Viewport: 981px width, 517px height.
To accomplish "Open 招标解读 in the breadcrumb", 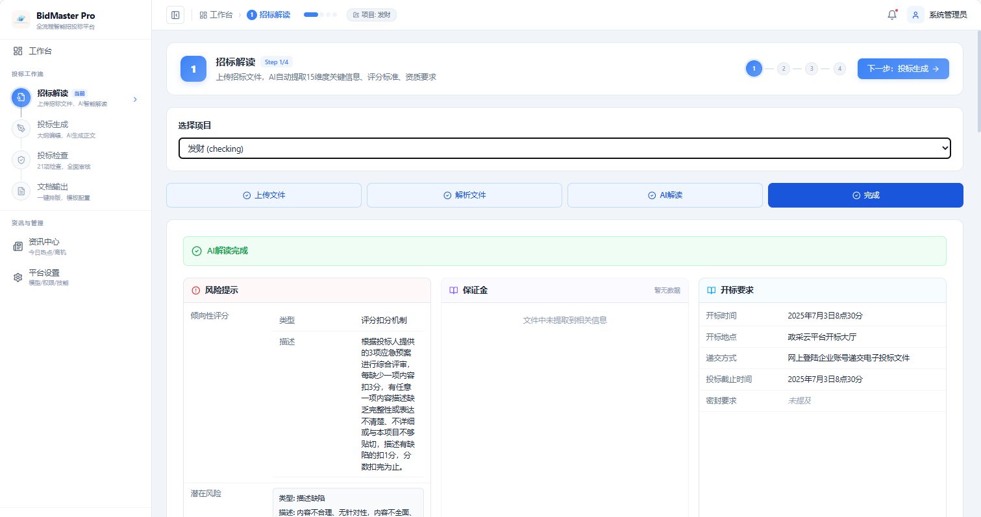I will tap(268, 15).
